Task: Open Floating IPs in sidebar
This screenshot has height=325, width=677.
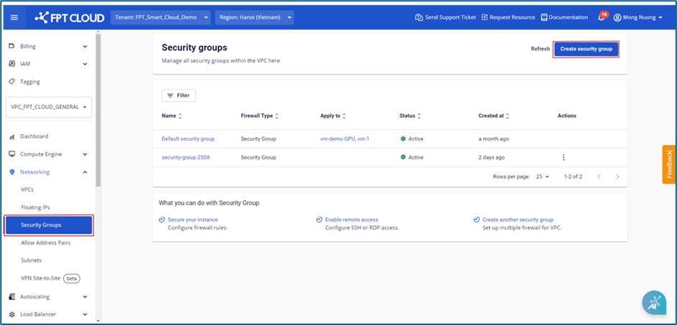Action: [36, 207]
